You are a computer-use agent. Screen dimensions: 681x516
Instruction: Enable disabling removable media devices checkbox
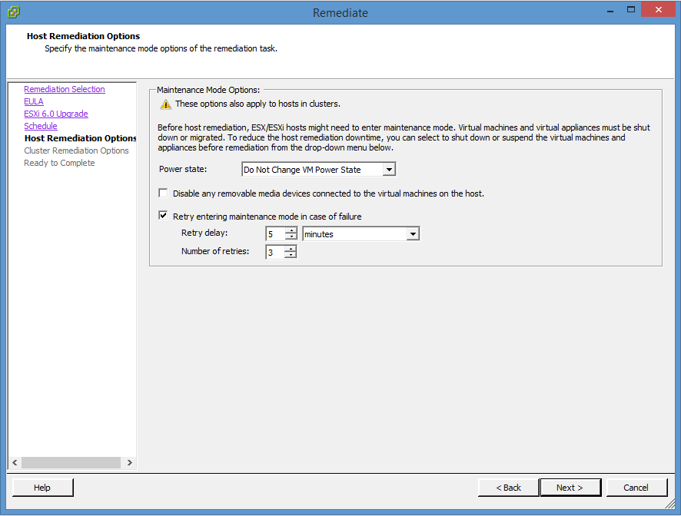163,193
